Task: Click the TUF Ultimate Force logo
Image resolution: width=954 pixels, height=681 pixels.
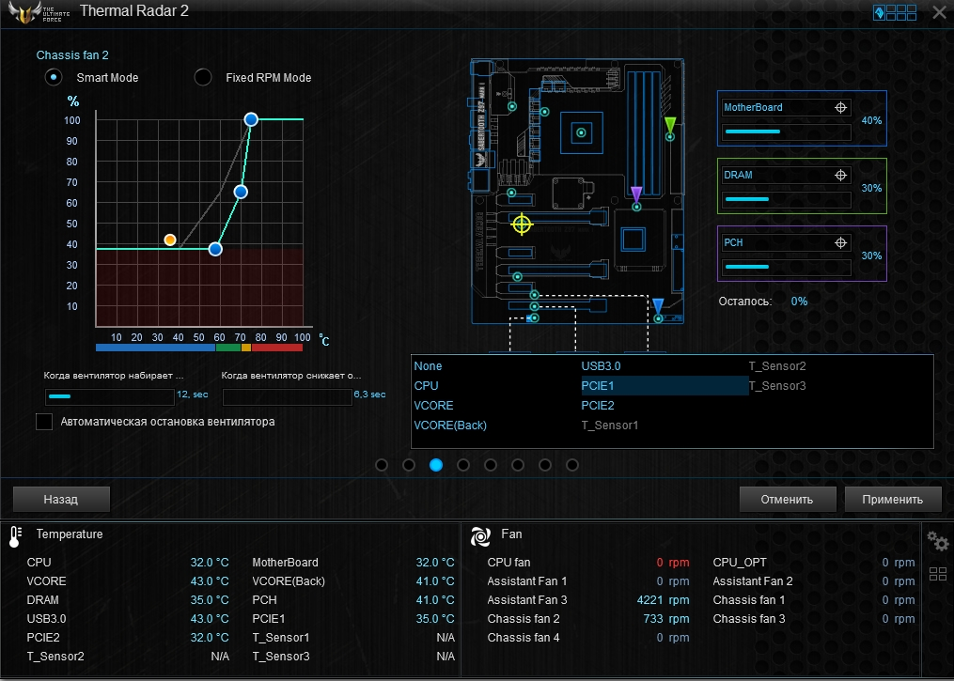Action: click(x=39, y=12)
